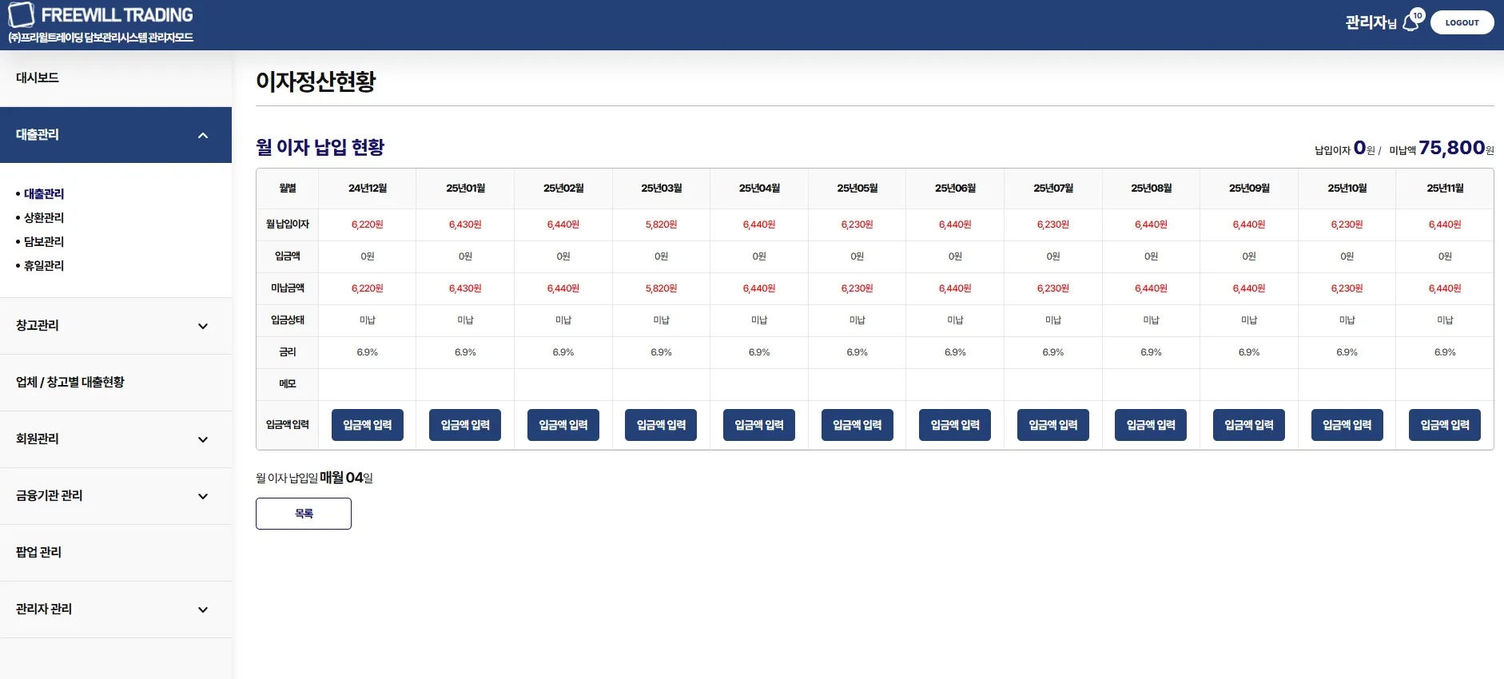Image resolution: width=1504 pixels, height=679 pixels.
Task: Click 입금액 입력 for 25년09월
Action: coord(1249,425)
